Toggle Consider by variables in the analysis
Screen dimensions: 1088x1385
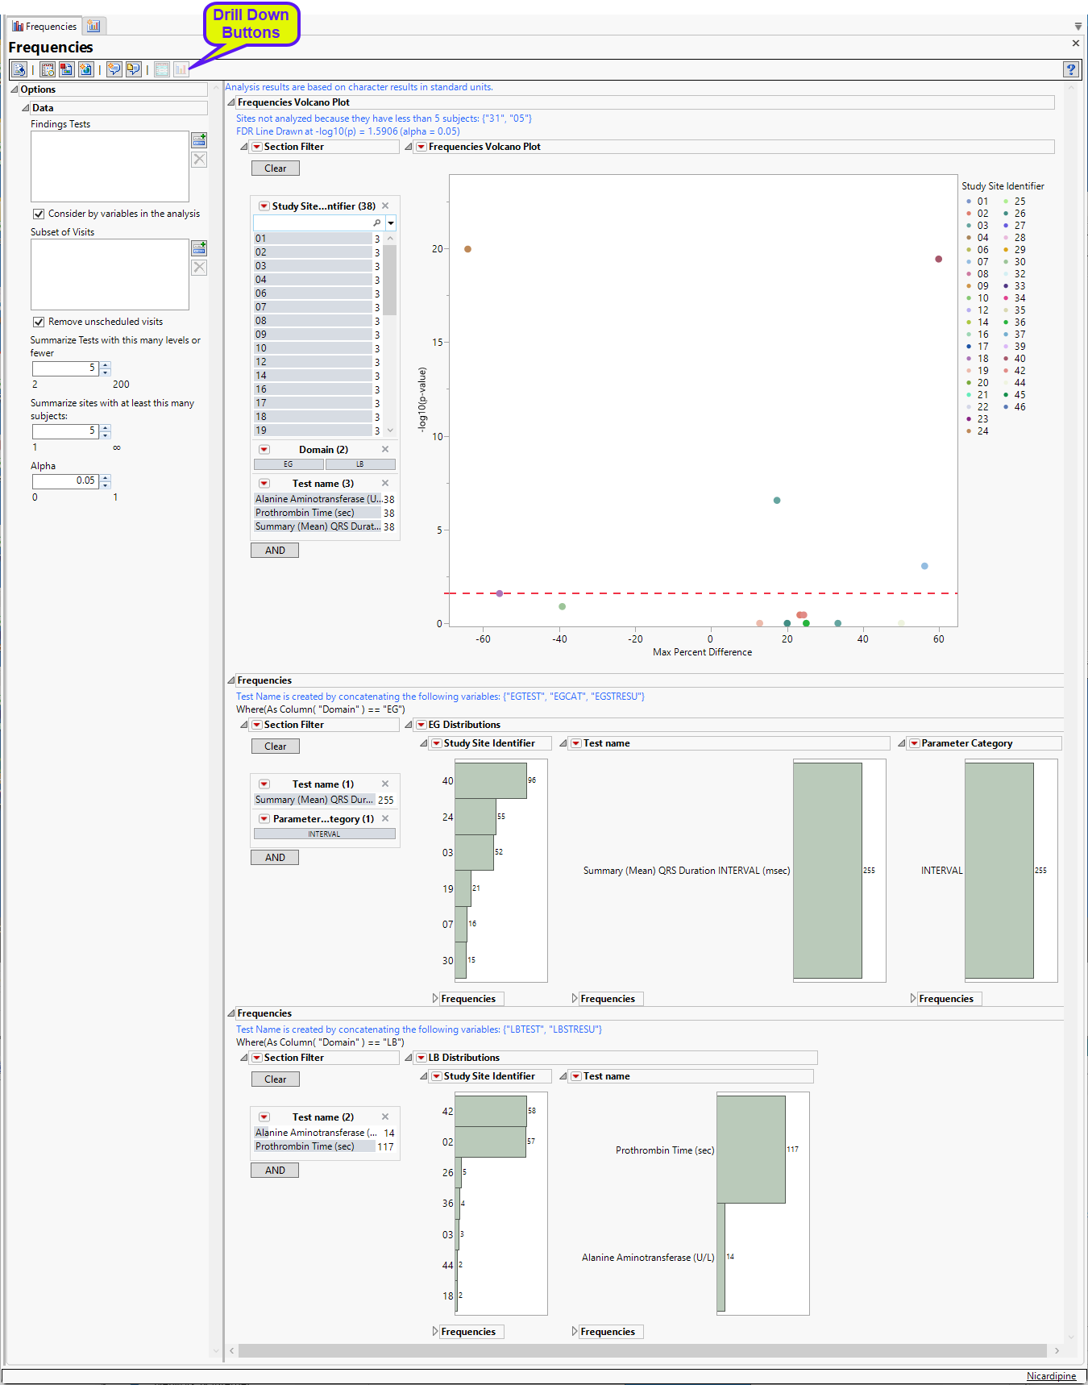(x=39, y=214)
